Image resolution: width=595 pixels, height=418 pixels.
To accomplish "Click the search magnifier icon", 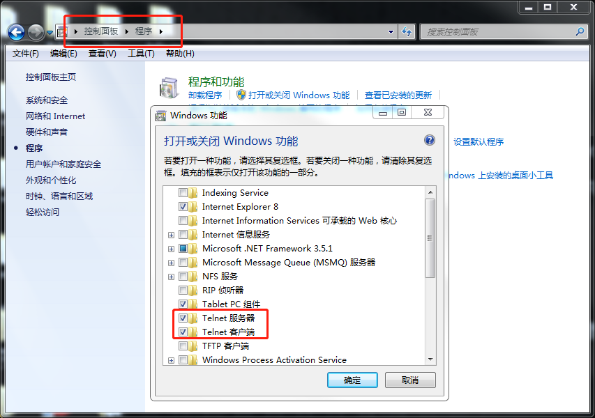I will click(x=580, y=32).
